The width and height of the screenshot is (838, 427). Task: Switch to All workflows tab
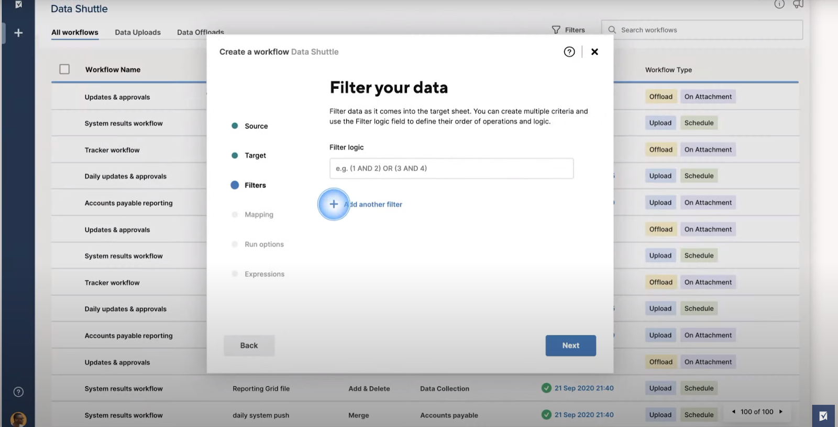[x=75, y=32]
